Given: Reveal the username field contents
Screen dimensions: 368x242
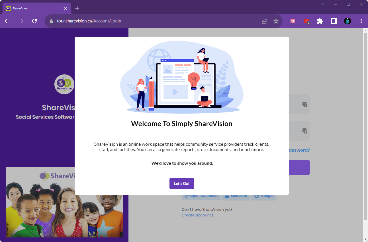Looking at the screenshot, I should (x=304, y=104).
